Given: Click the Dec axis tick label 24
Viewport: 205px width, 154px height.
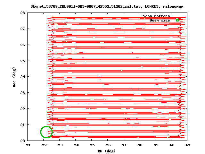Looking at the screenshot, I should [22, 77].
